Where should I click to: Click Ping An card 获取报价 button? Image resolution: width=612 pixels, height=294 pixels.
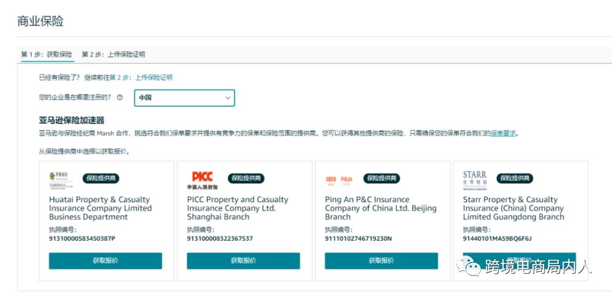click(x=381, y=261)
